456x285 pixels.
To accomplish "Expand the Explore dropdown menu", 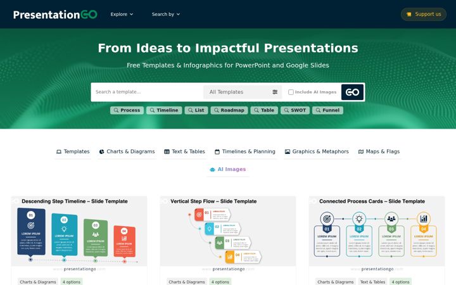I will point(122,14).
